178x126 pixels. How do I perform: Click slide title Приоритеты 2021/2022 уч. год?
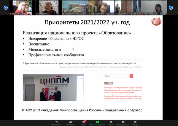(87, 22)
